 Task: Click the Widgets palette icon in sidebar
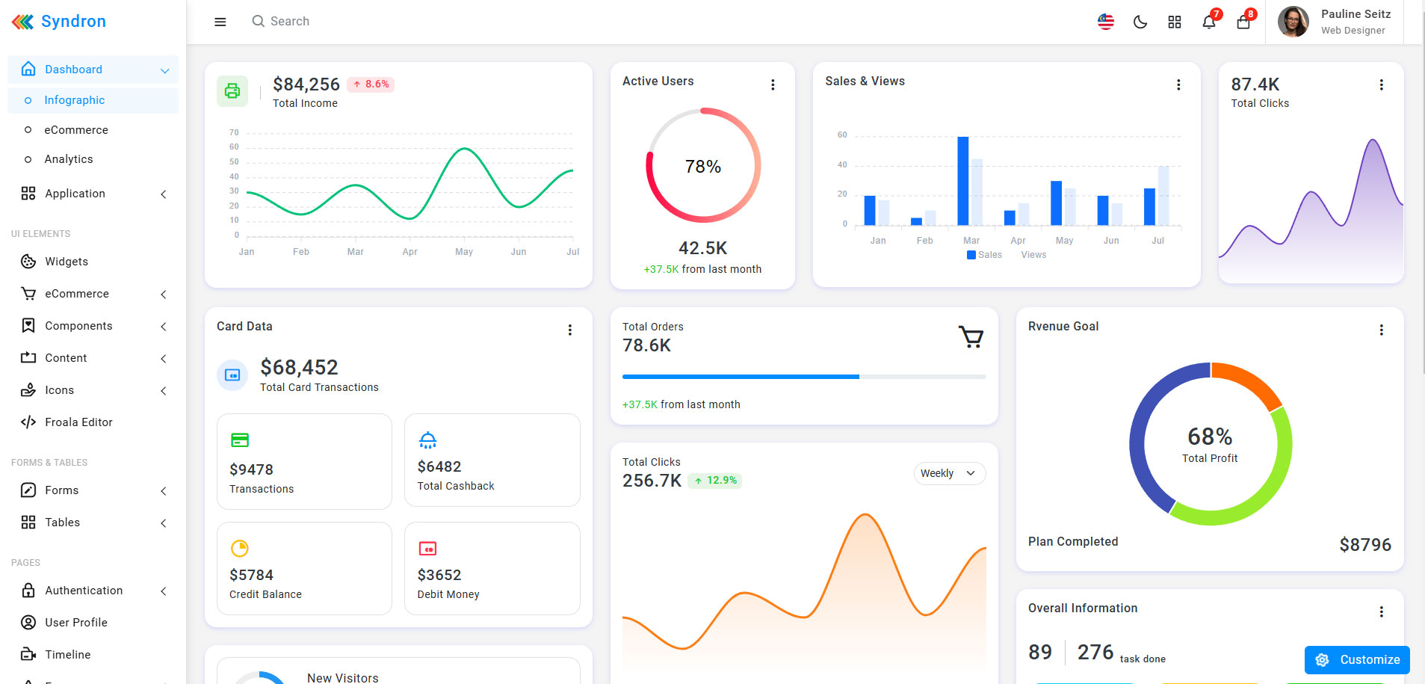[28, 262]
